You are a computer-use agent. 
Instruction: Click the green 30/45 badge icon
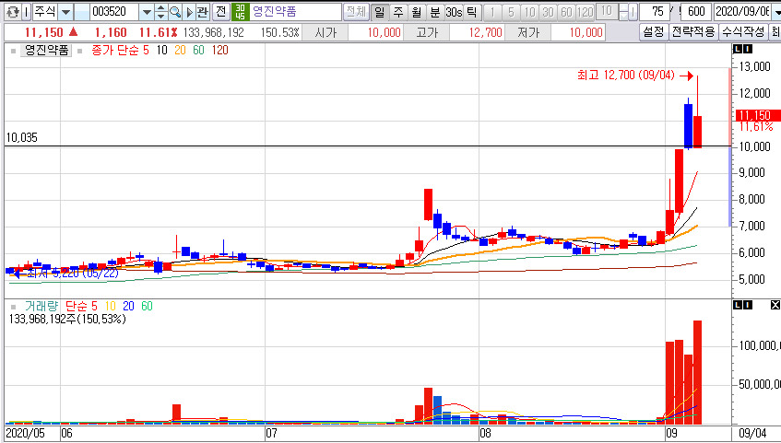point(240,12)
